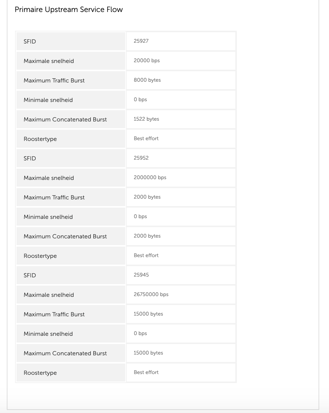Click Maximum Concatenated Burst value 2000 bytes

pyautogui.click(x=147, y=236)
